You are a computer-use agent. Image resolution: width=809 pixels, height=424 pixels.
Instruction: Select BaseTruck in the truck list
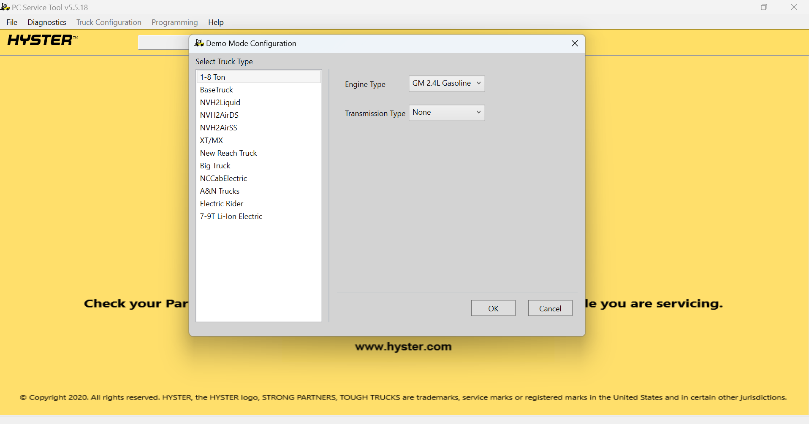click(x=258, y=89)
